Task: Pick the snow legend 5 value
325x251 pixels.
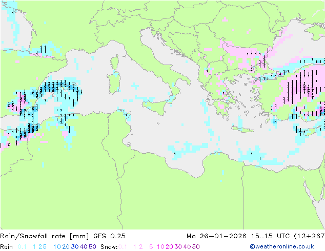Action: pos(151,247)
